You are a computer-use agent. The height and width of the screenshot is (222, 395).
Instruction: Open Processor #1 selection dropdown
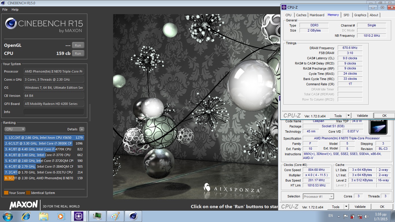[x=318, y=197]
